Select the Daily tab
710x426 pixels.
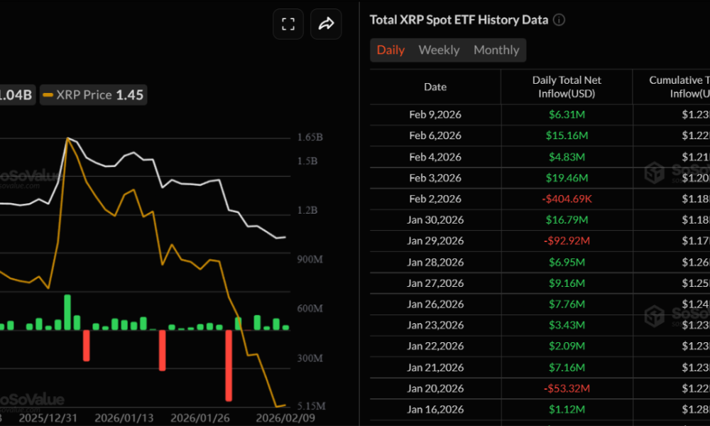click(x=390, y=50)
